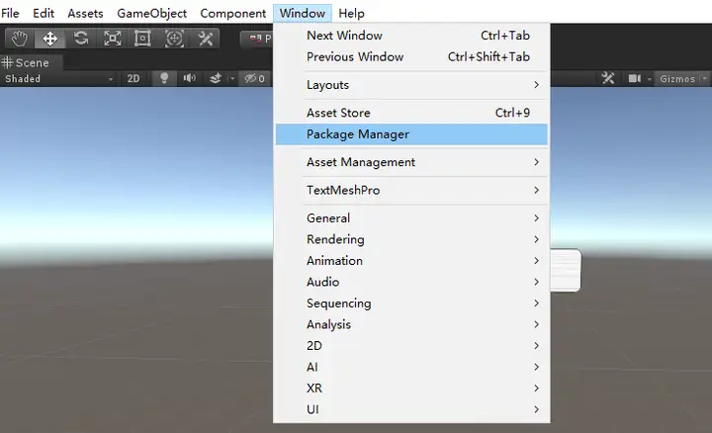Image resolution: width=712 pixels, height=433 pixels.
Task: Expand Sequencing submenu
Action: tap(411, 303)
